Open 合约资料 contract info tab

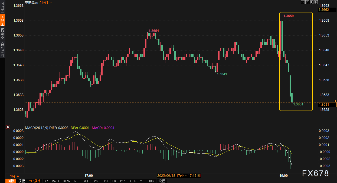tap(2, 49)
